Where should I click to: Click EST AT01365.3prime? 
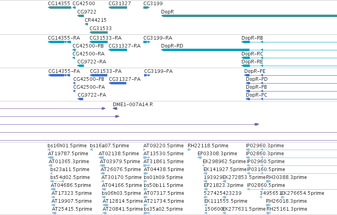pyautogui.click(x=51, y=166)
